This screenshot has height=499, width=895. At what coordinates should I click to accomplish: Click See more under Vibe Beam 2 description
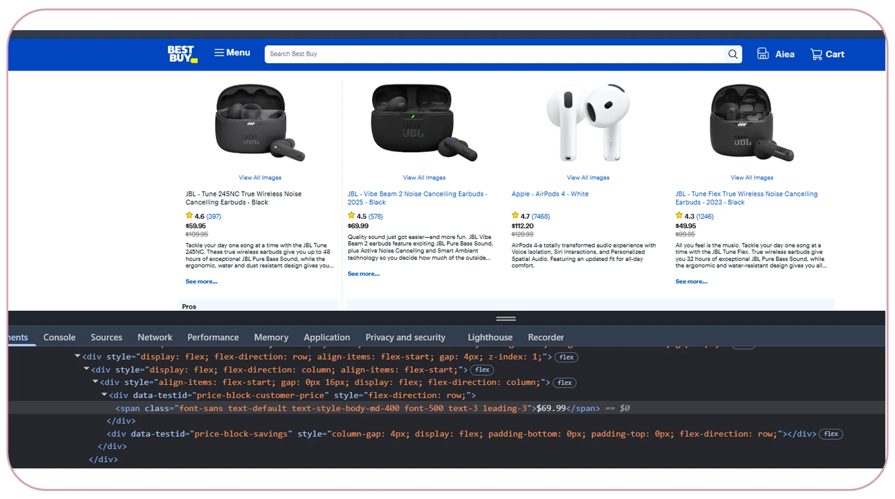click(363, 274)
